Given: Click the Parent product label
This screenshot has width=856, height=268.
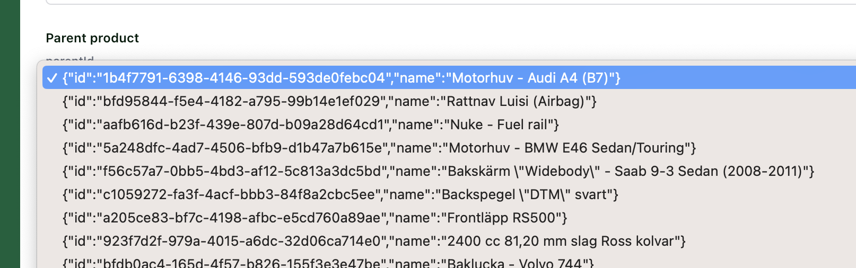Looking at the screenshot, I should (92, 38).
